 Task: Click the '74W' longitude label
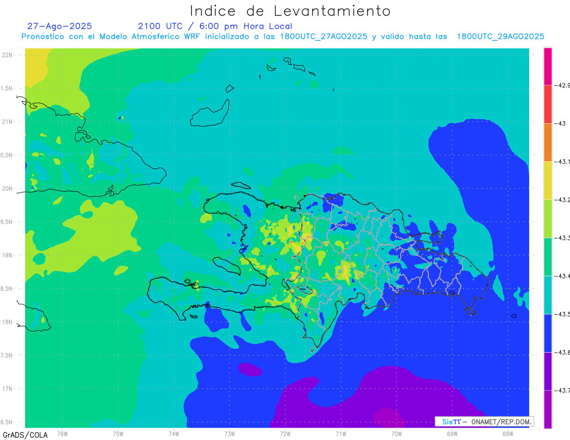(173, 434)
